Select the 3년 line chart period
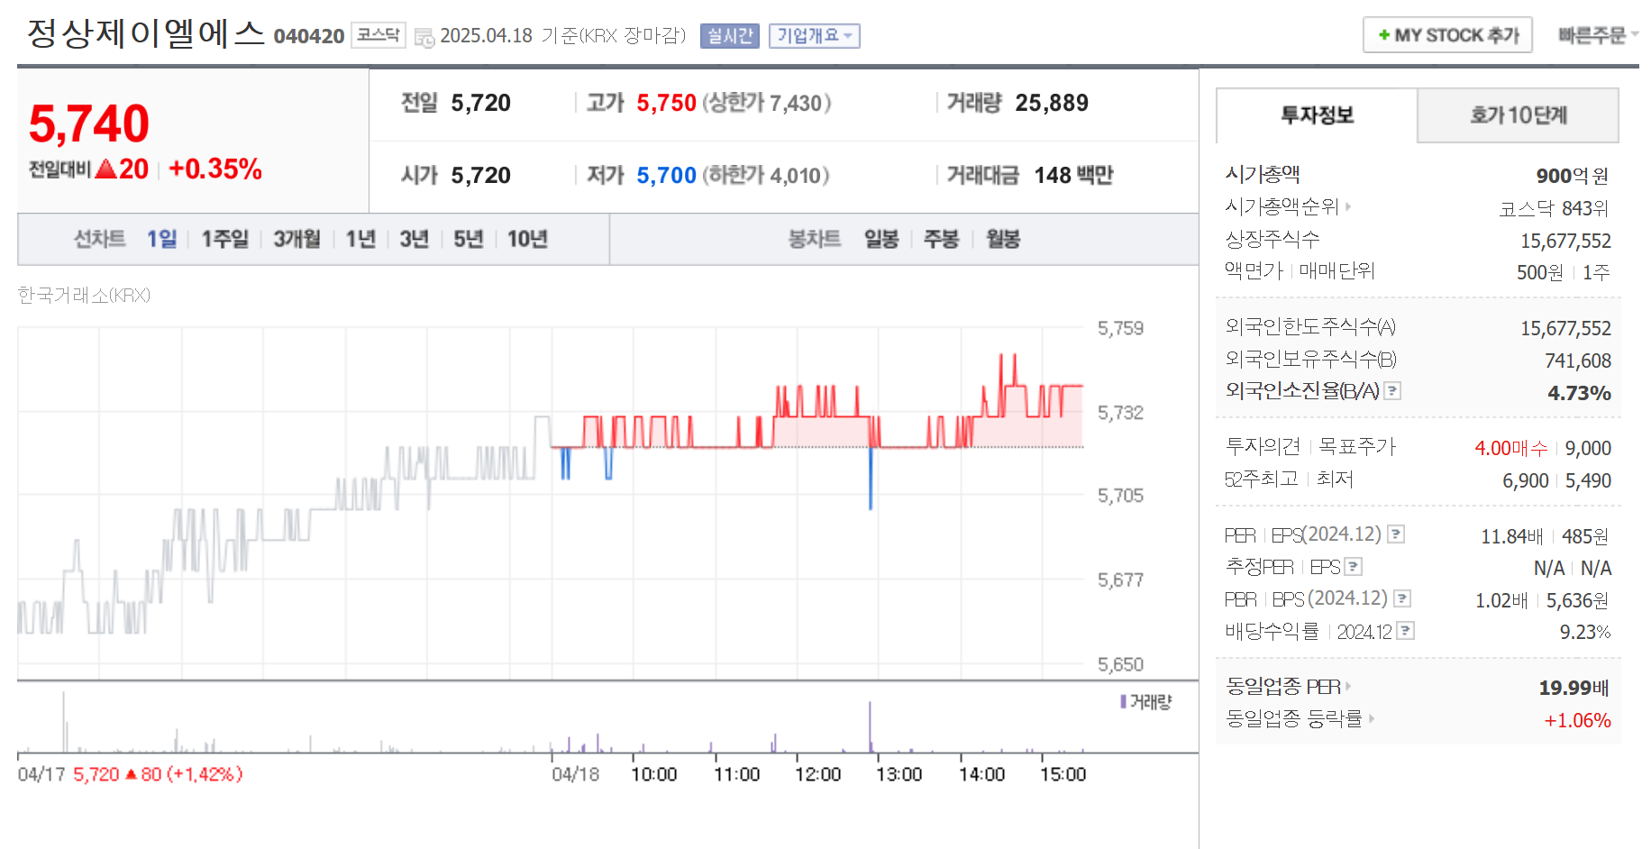The height and width of the screenshot is (849, 1651). coord(414,239)
